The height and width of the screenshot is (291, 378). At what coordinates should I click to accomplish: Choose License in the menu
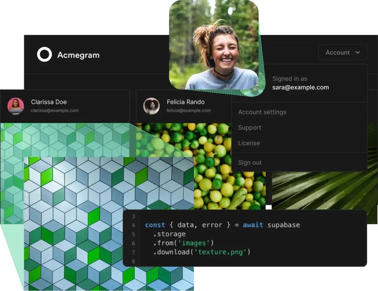pyautogui.click(x=249, y=143)
